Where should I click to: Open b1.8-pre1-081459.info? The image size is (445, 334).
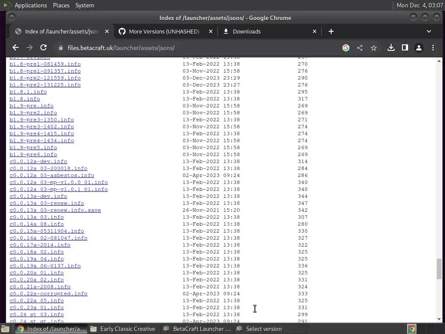point(45,64)
